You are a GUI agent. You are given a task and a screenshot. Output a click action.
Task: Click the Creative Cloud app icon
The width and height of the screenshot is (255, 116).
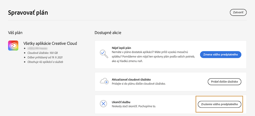[13, 46]
